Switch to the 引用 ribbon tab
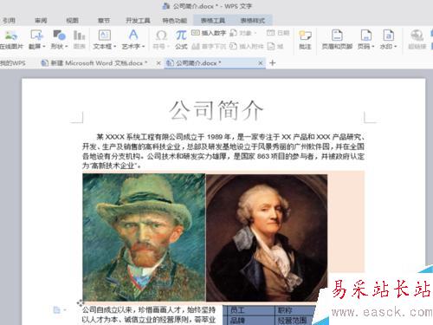433x325 pixels. coord(10,21)
